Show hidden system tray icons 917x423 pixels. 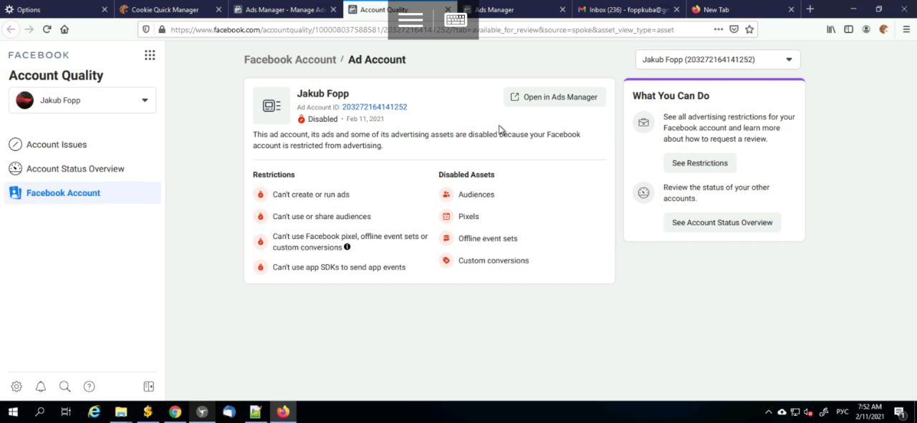(x=769, y=412)
